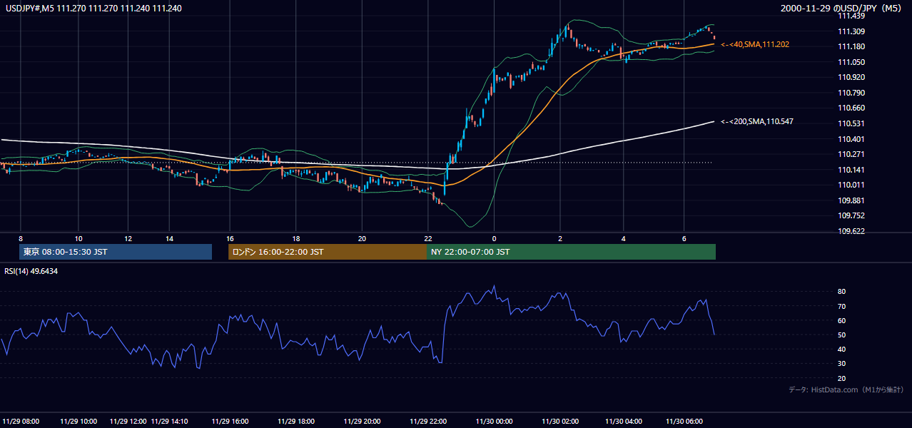Viewport: 912px width, 428px height.
Task: Click the RSI level 70 label
Action: pos(841,306)
